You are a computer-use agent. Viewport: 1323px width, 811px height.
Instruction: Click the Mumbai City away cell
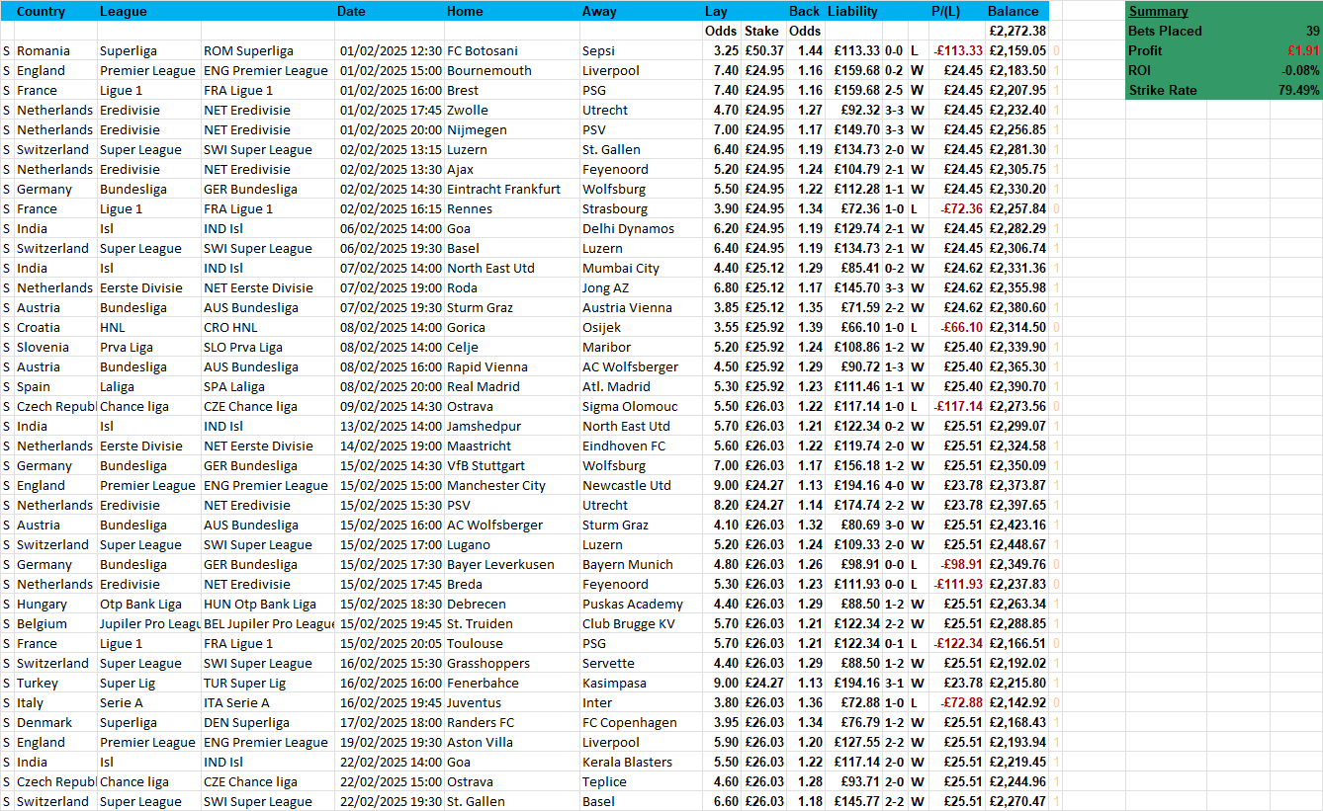point(641,268)
